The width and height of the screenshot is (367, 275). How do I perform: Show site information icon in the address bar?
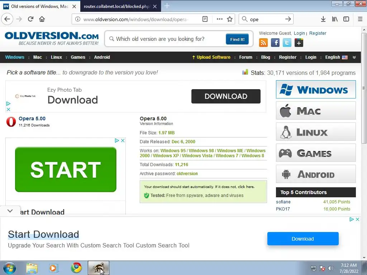click(x=78, y=19)
